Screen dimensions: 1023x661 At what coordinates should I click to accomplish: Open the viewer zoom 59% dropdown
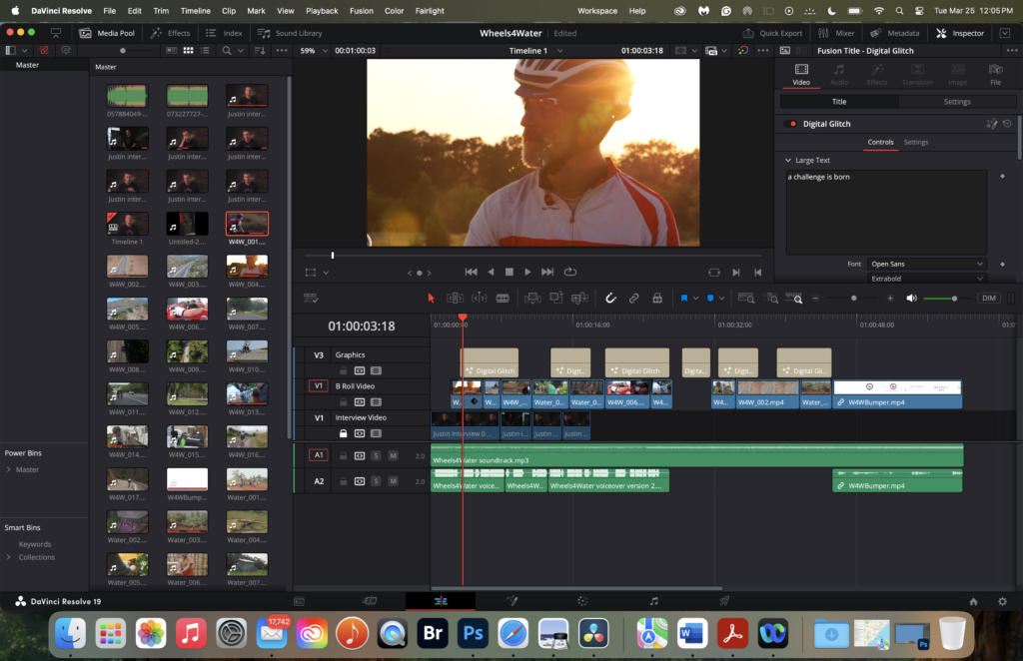click(312, 50)
